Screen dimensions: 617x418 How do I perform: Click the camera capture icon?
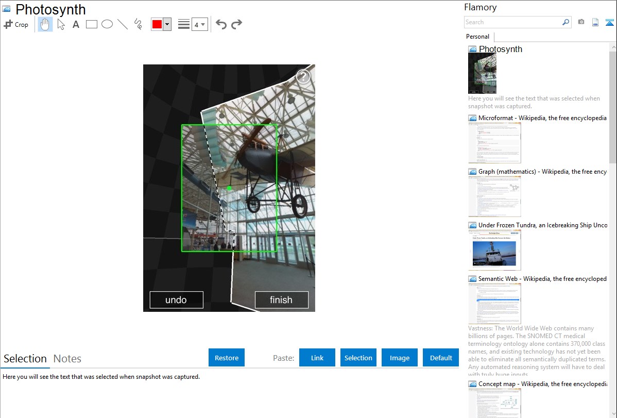click(x=581, y=22)
